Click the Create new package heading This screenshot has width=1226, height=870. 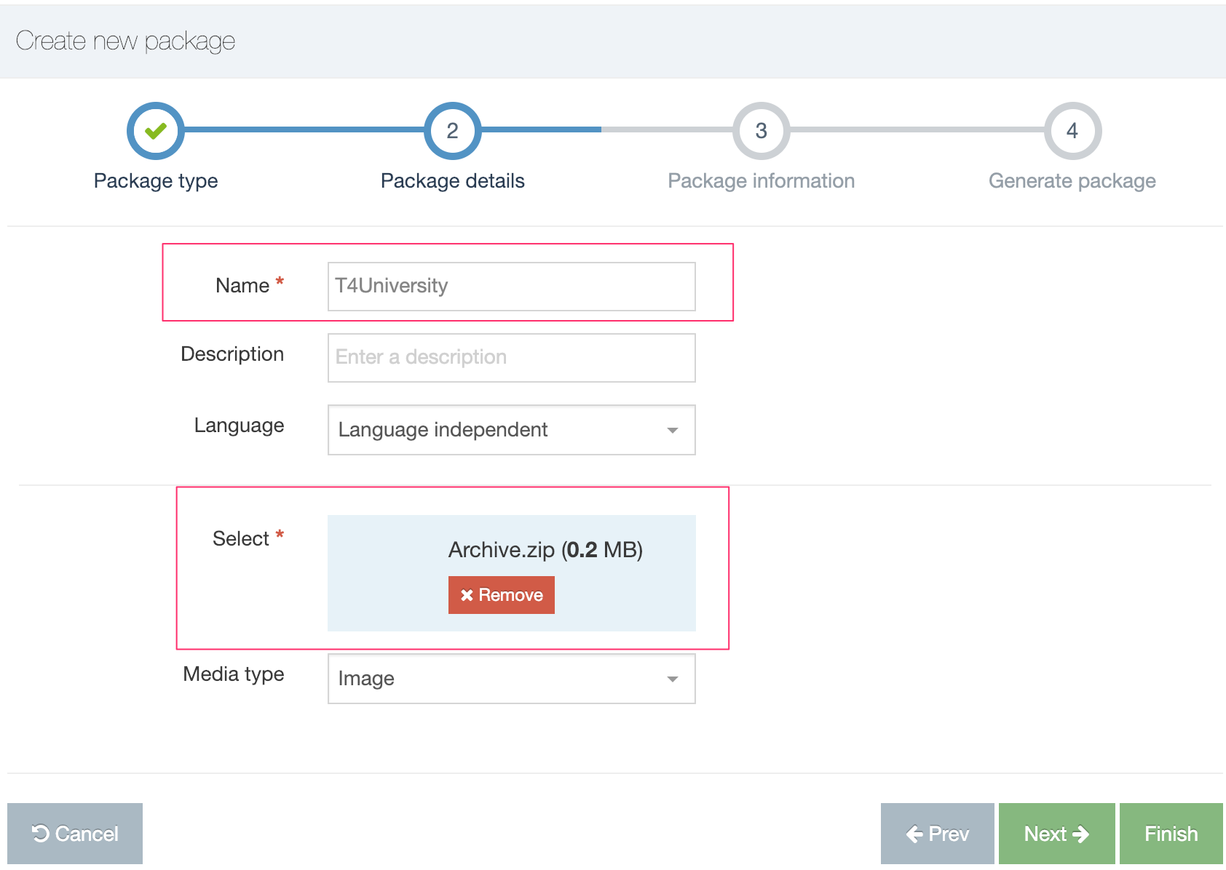tap(125, 41)
